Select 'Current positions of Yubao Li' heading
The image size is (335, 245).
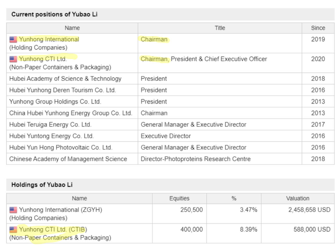[54, 15]
